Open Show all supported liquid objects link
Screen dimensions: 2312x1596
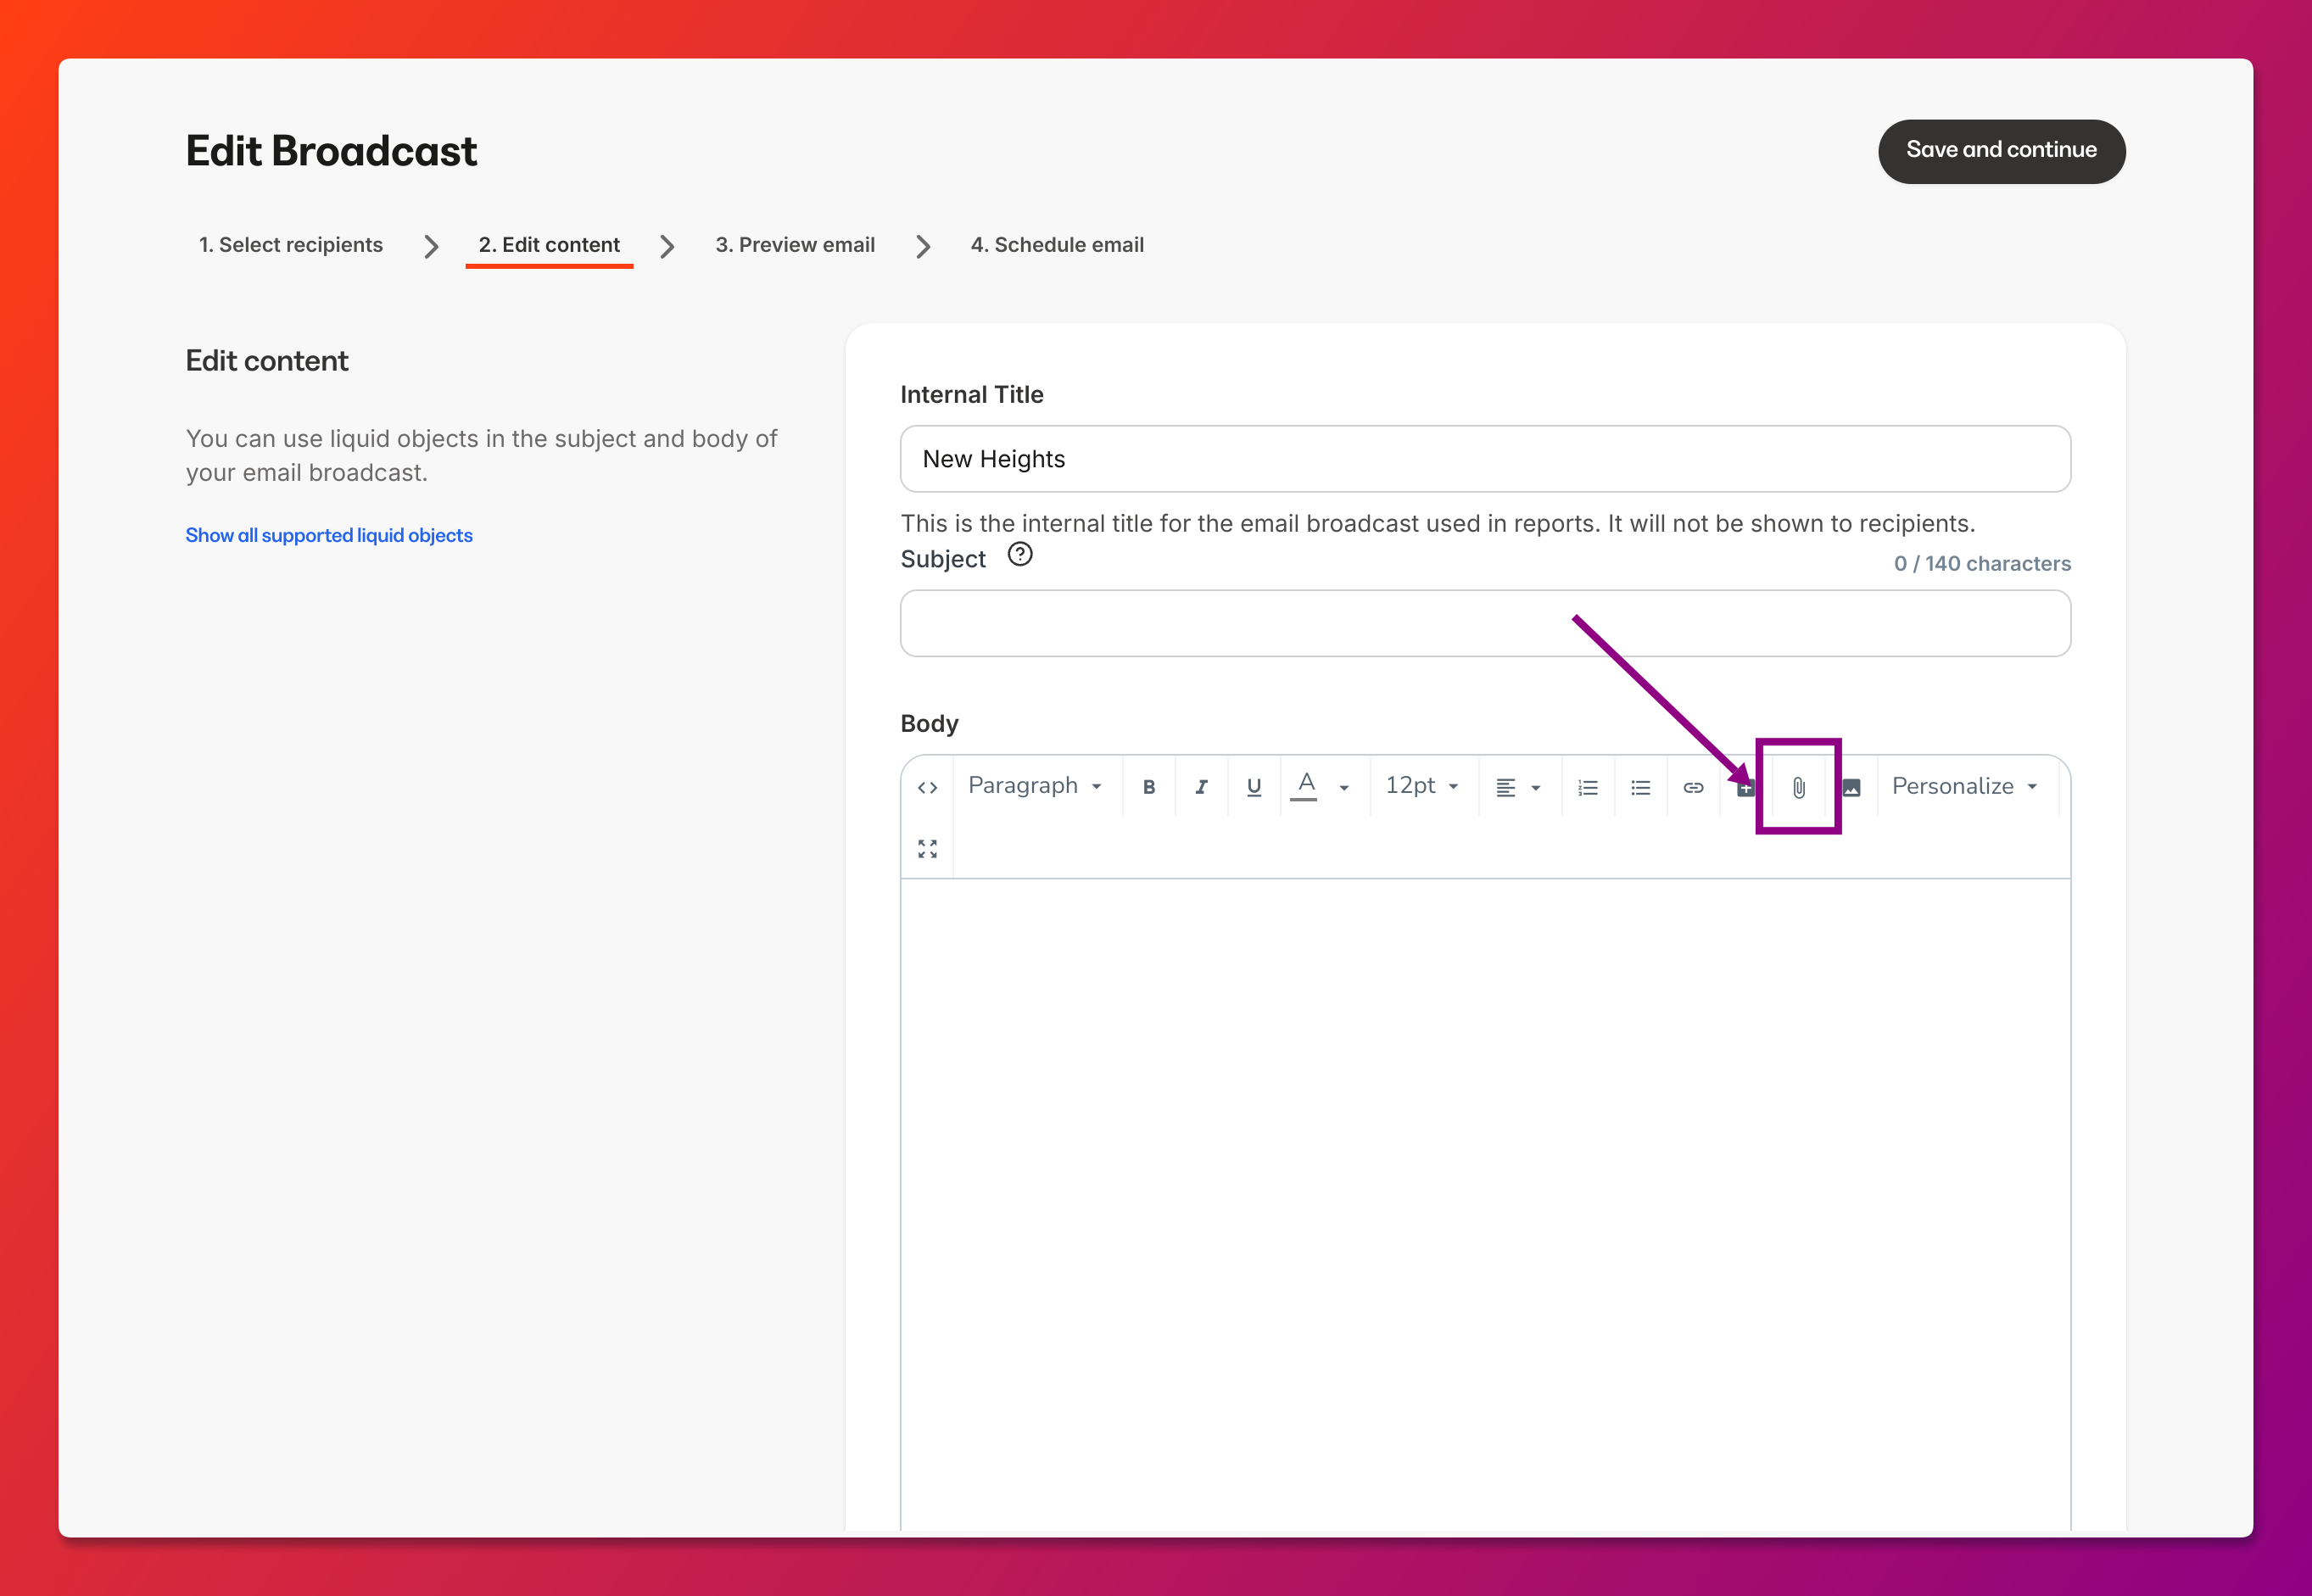point(329,535)
